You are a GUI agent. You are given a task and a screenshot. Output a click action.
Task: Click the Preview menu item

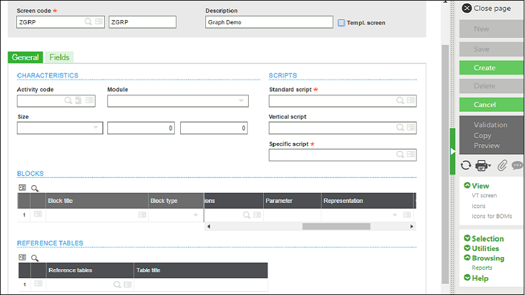click(487, 146)
